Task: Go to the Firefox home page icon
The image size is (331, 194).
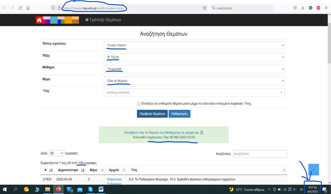Action: (x=28, y=8)
